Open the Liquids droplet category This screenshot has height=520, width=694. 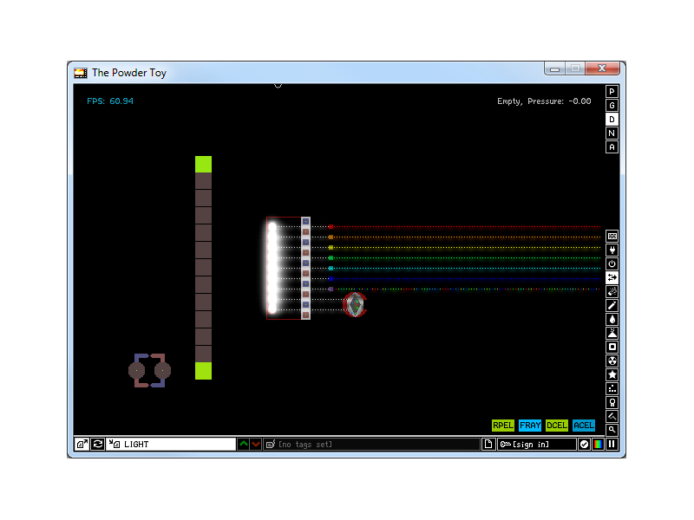612,319
